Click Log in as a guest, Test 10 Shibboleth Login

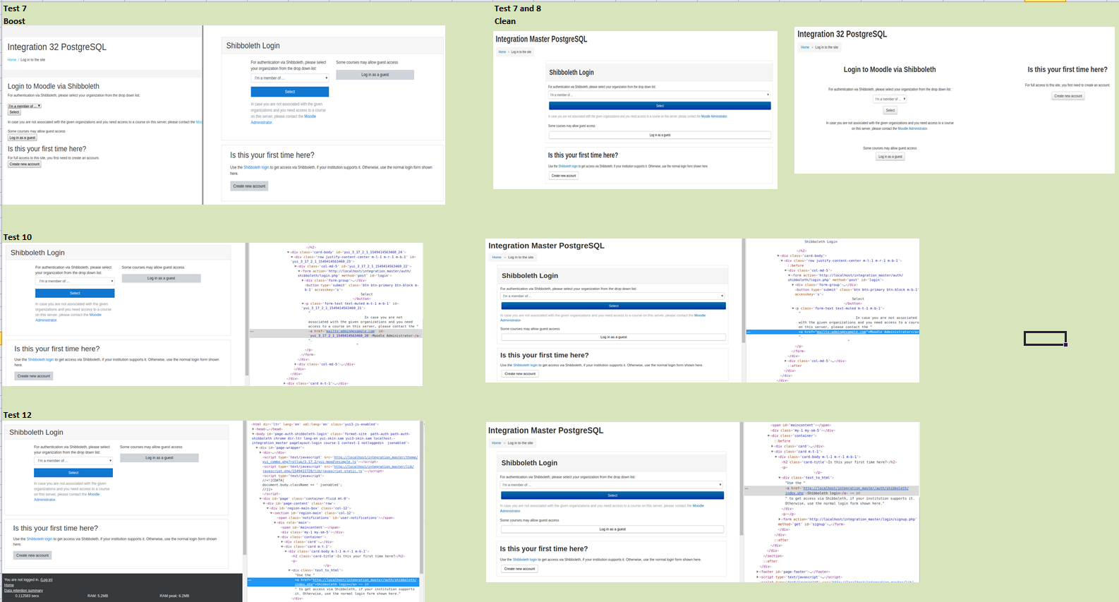point(161,278)
